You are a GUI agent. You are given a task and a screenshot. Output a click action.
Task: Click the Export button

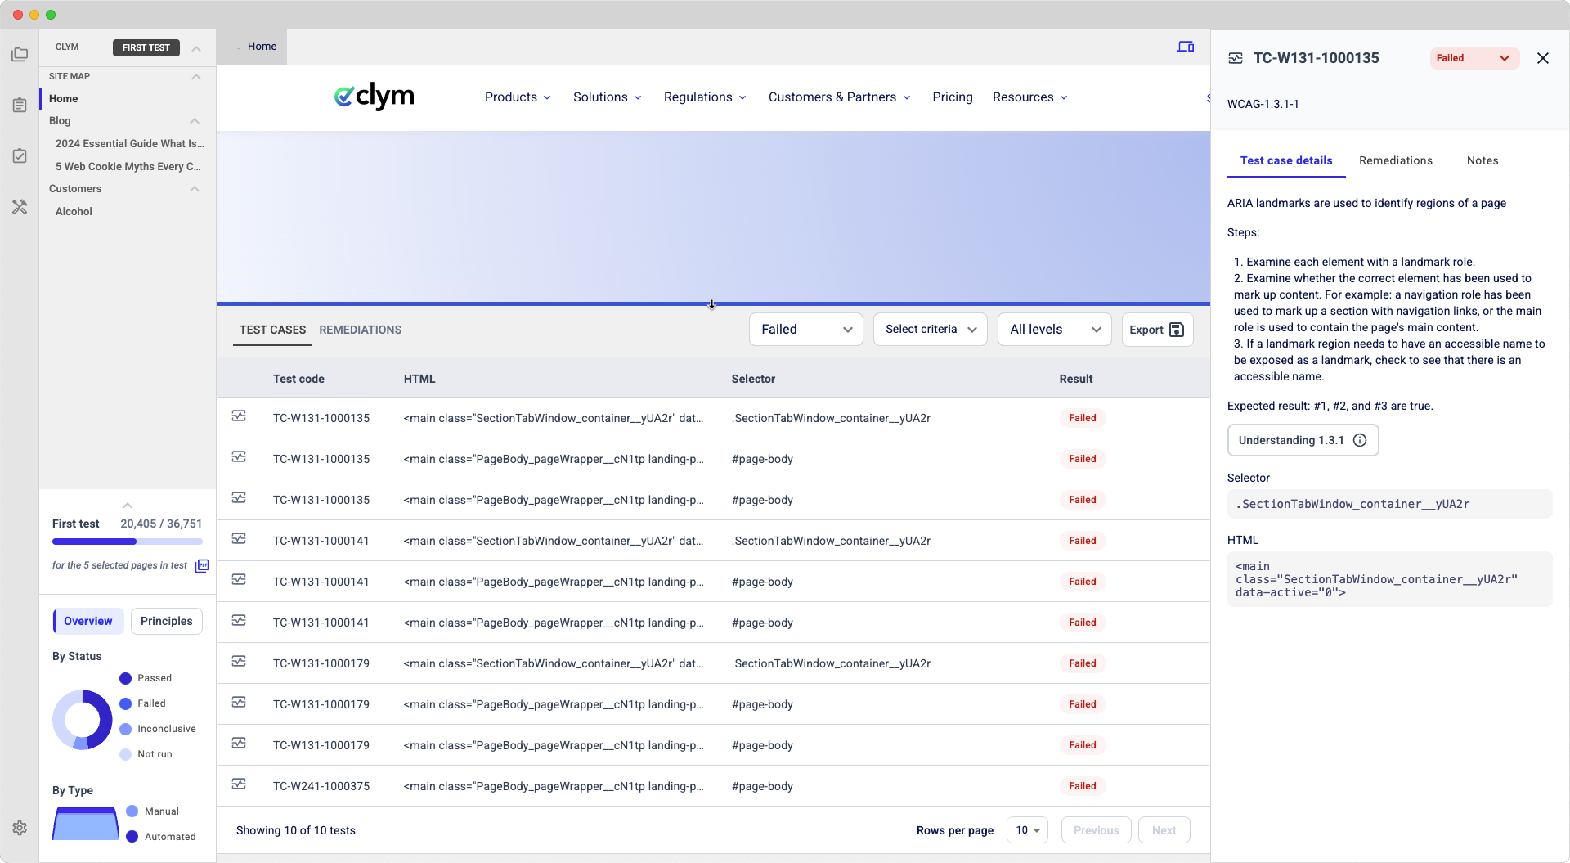pyautogui.click(x=1158, y=330)
